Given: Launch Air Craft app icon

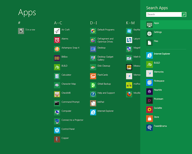Looking at the screenshot, I should tap(57, 31).
